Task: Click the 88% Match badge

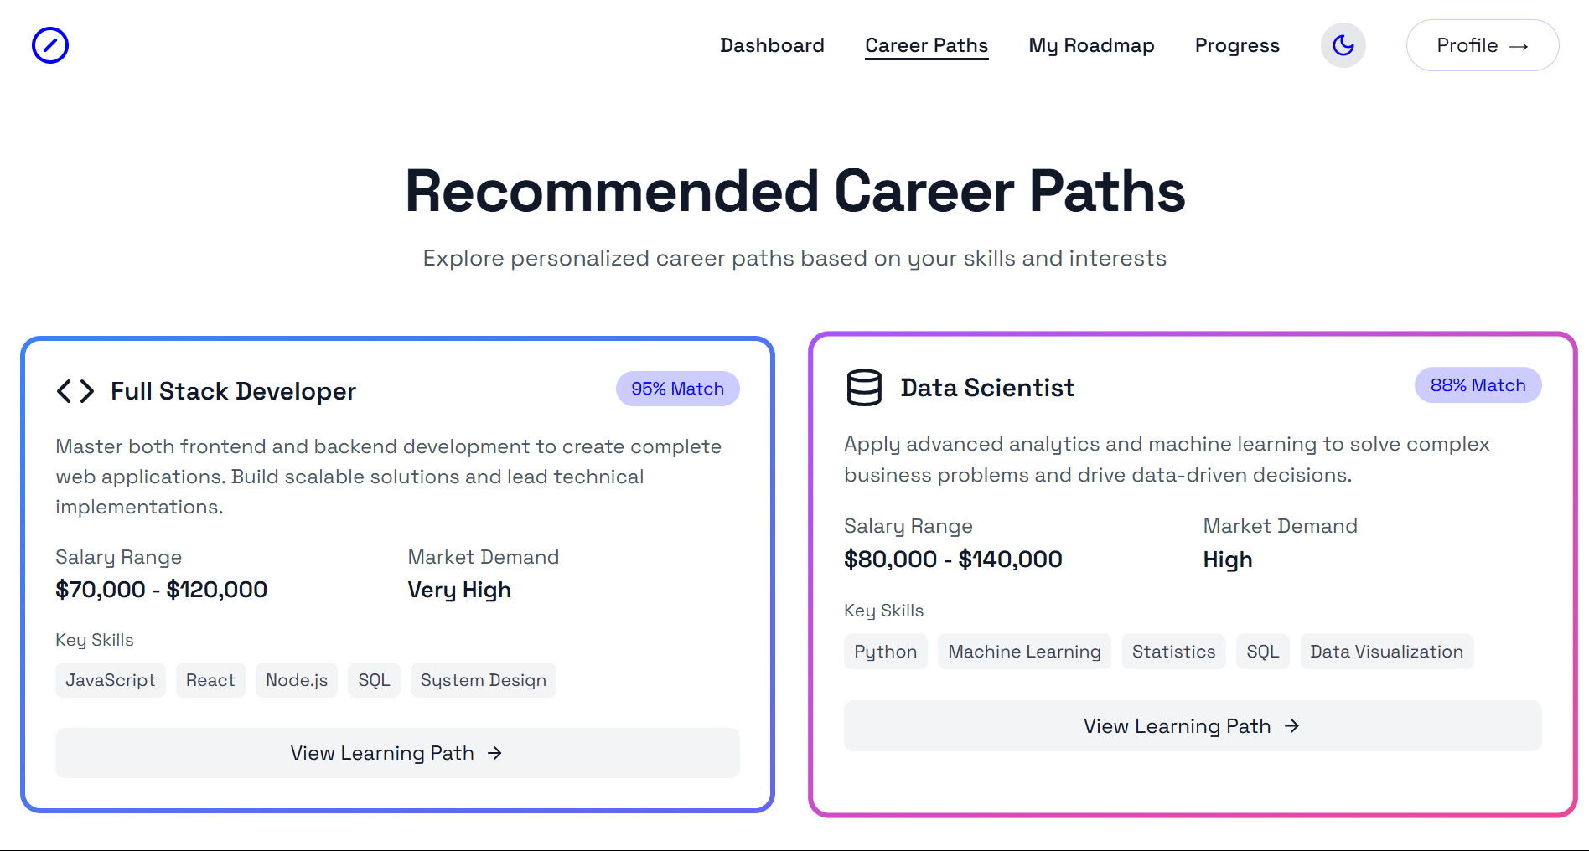Action: (1478, 385)
